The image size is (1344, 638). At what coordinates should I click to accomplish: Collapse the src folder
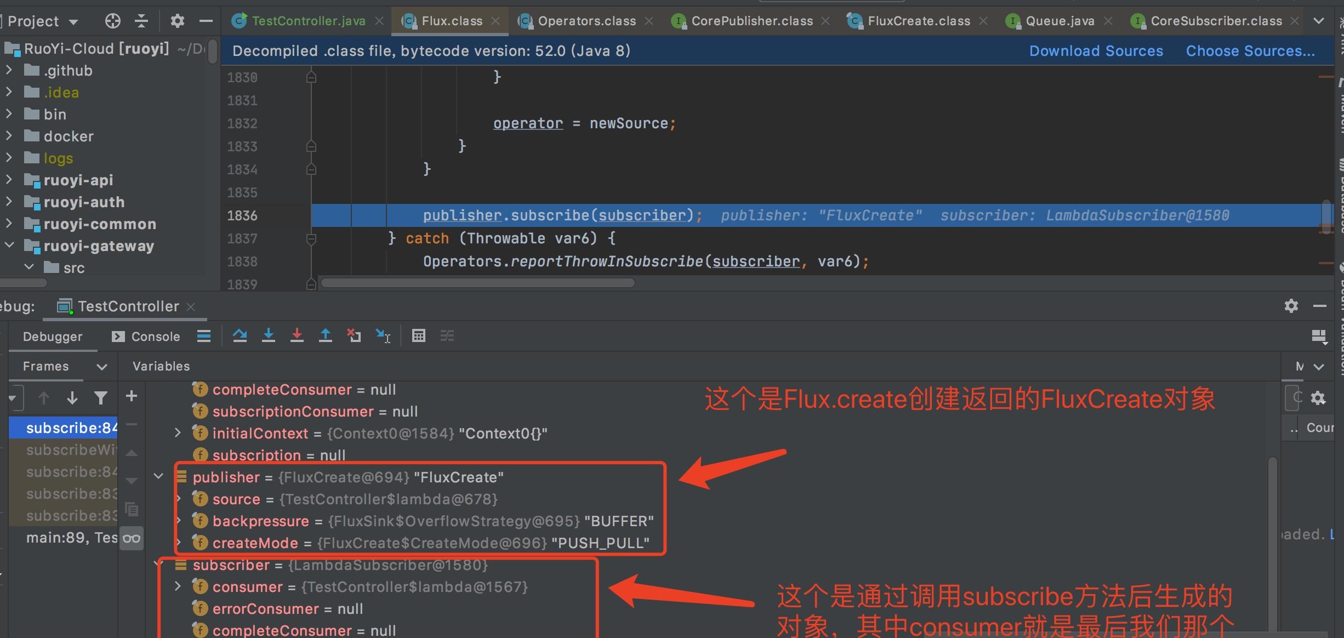30,267
